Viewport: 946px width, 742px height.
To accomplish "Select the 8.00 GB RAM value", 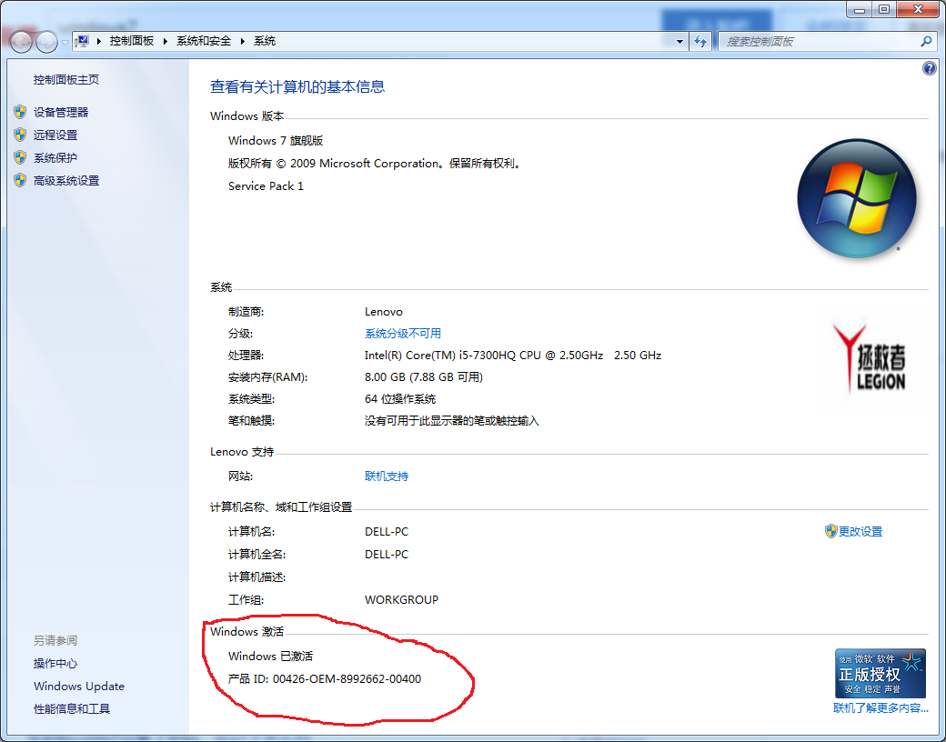I will 424,377.
